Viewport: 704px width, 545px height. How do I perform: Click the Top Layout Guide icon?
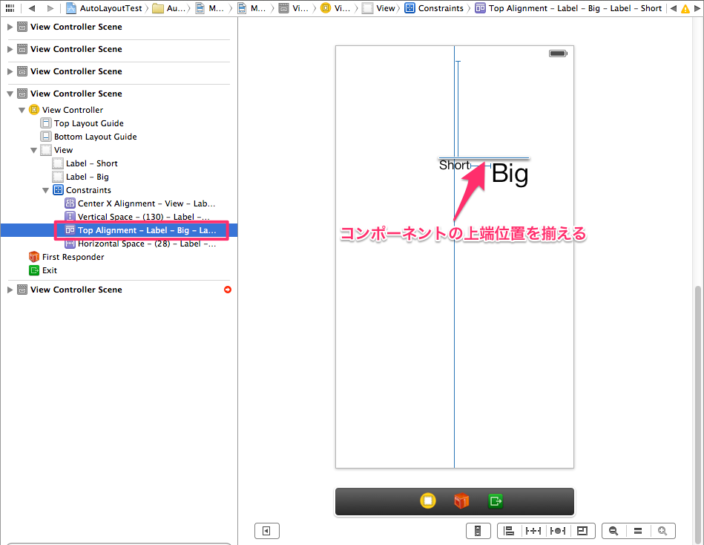tap(46, 123)
